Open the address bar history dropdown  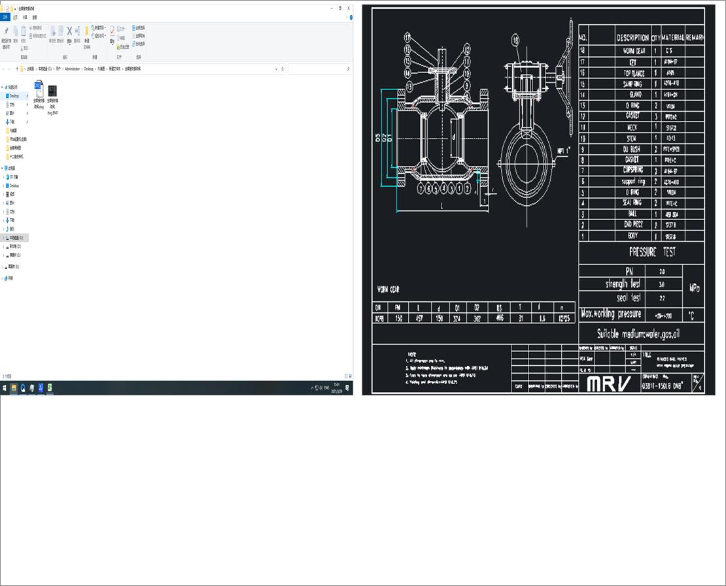click(277, 69)
